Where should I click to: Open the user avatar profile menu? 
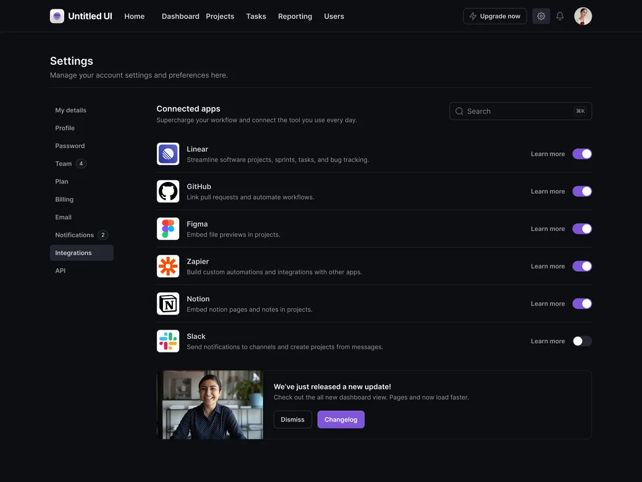[583, 17]
